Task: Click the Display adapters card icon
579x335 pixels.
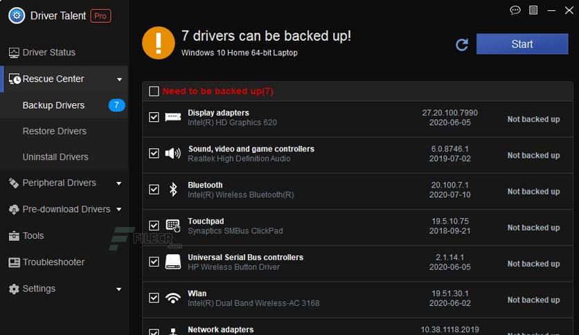Action: [173, 118]
